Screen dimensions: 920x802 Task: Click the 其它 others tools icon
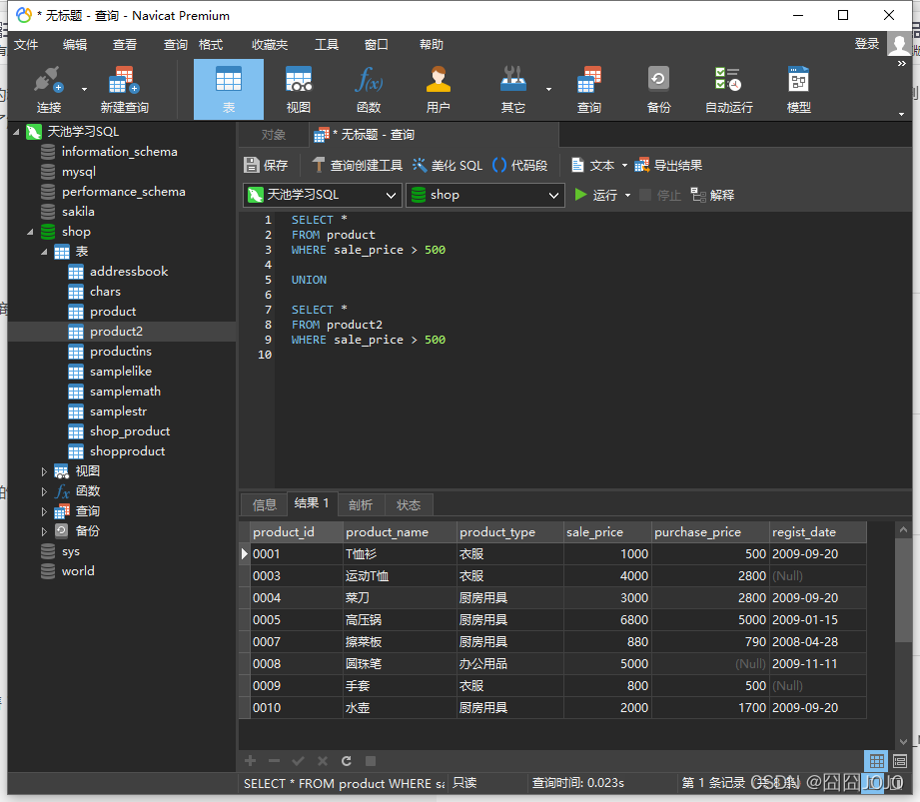(x=512, y=89)
